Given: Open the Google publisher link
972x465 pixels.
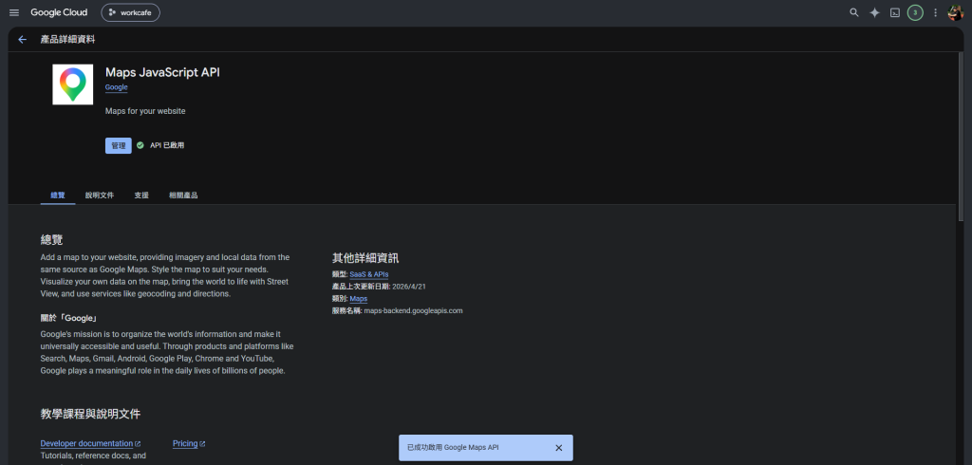Looking at the screenshot, I should tap(117, 87).
